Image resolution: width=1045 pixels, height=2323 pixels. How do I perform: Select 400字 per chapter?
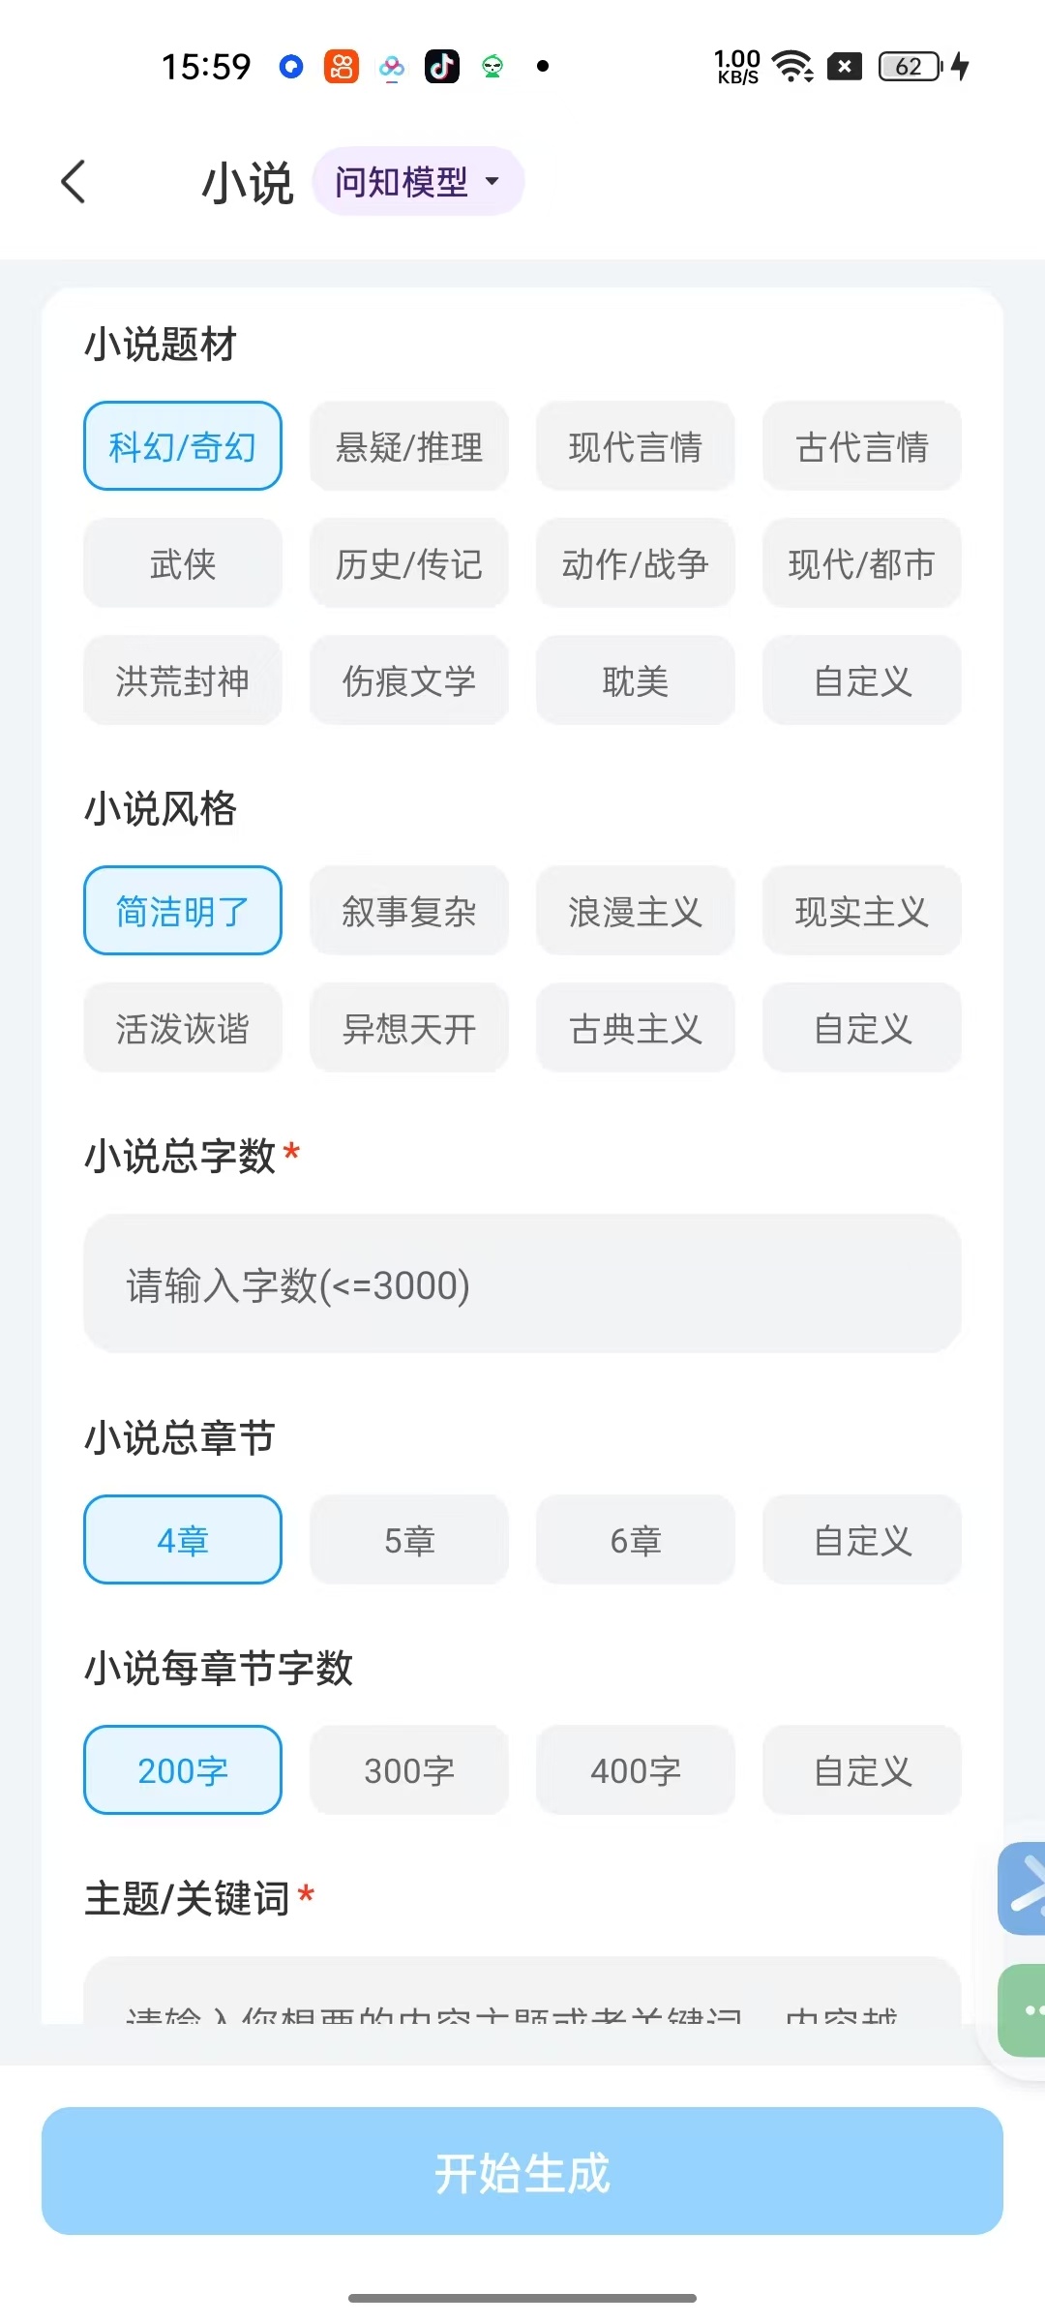click(x=636, y=1770)
